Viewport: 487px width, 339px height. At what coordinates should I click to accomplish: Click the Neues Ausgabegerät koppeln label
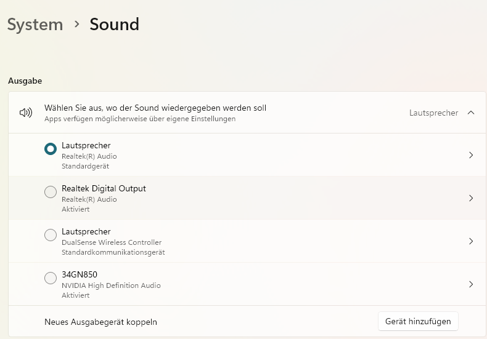tap(100, 322)
